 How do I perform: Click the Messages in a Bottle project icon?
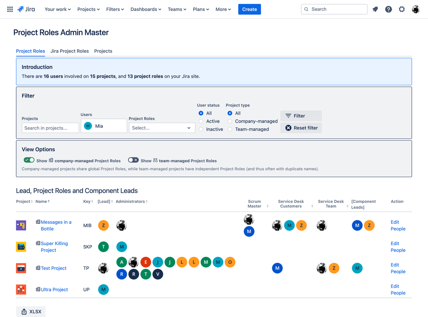tap(21, 225)
